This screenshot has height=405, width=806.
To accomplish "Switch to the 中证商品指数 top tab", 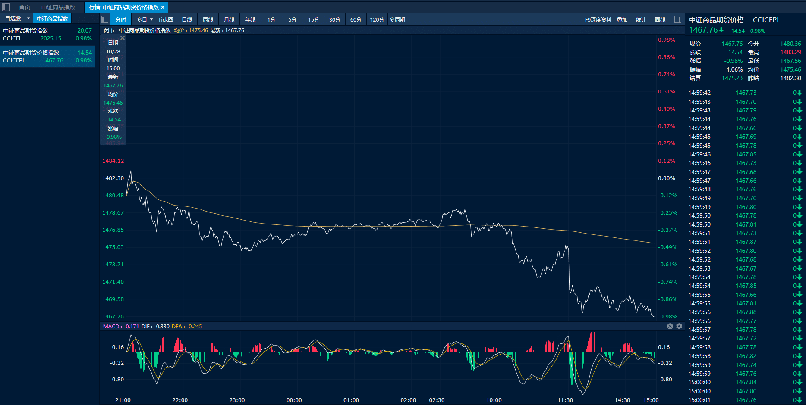I will [x=58, y=7].
